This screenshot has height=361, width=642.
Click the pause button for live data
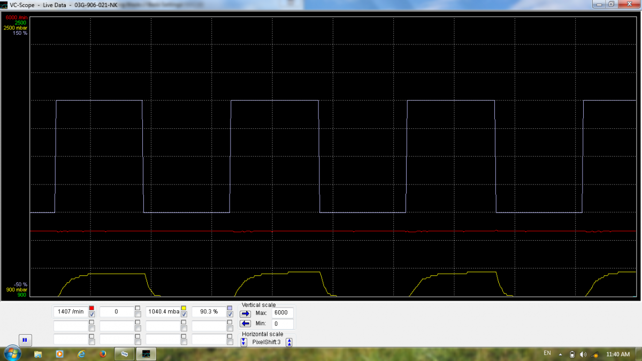(x=25, y=340)
